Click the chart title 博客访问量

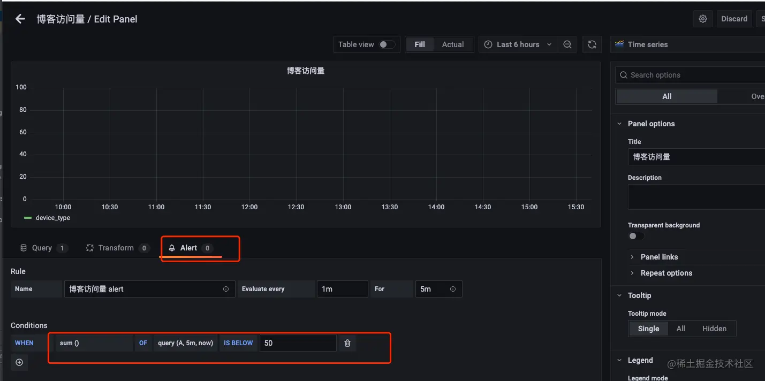coord(306,71)
